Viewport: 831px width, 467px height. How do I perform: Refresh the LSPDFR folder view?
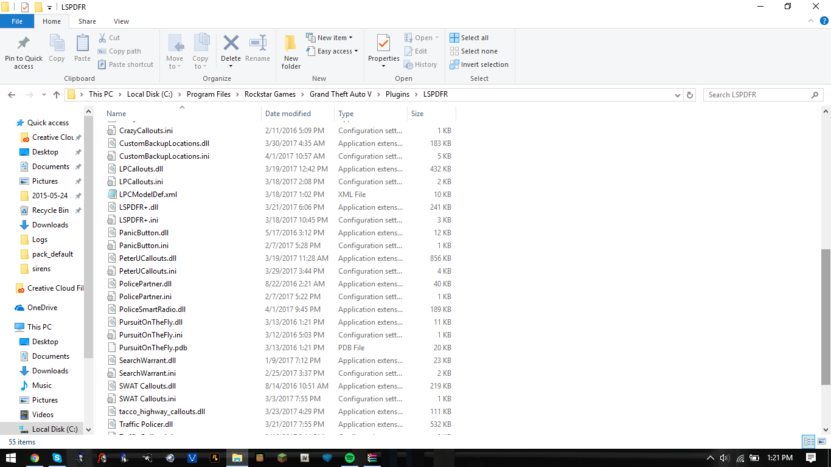690,95
